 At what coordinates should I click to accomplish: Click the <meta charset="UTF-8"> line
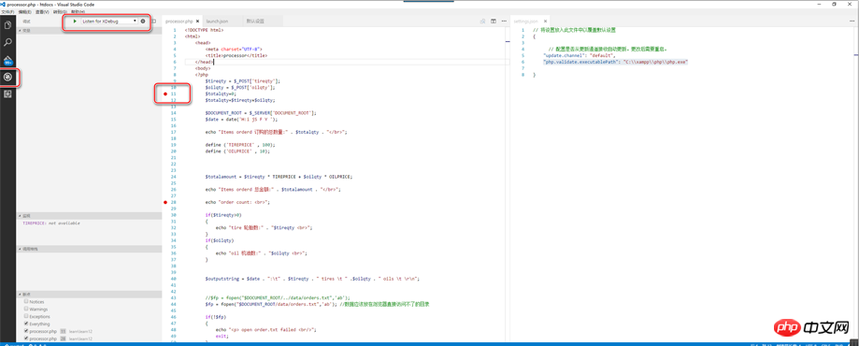click(x=234, y=49)
